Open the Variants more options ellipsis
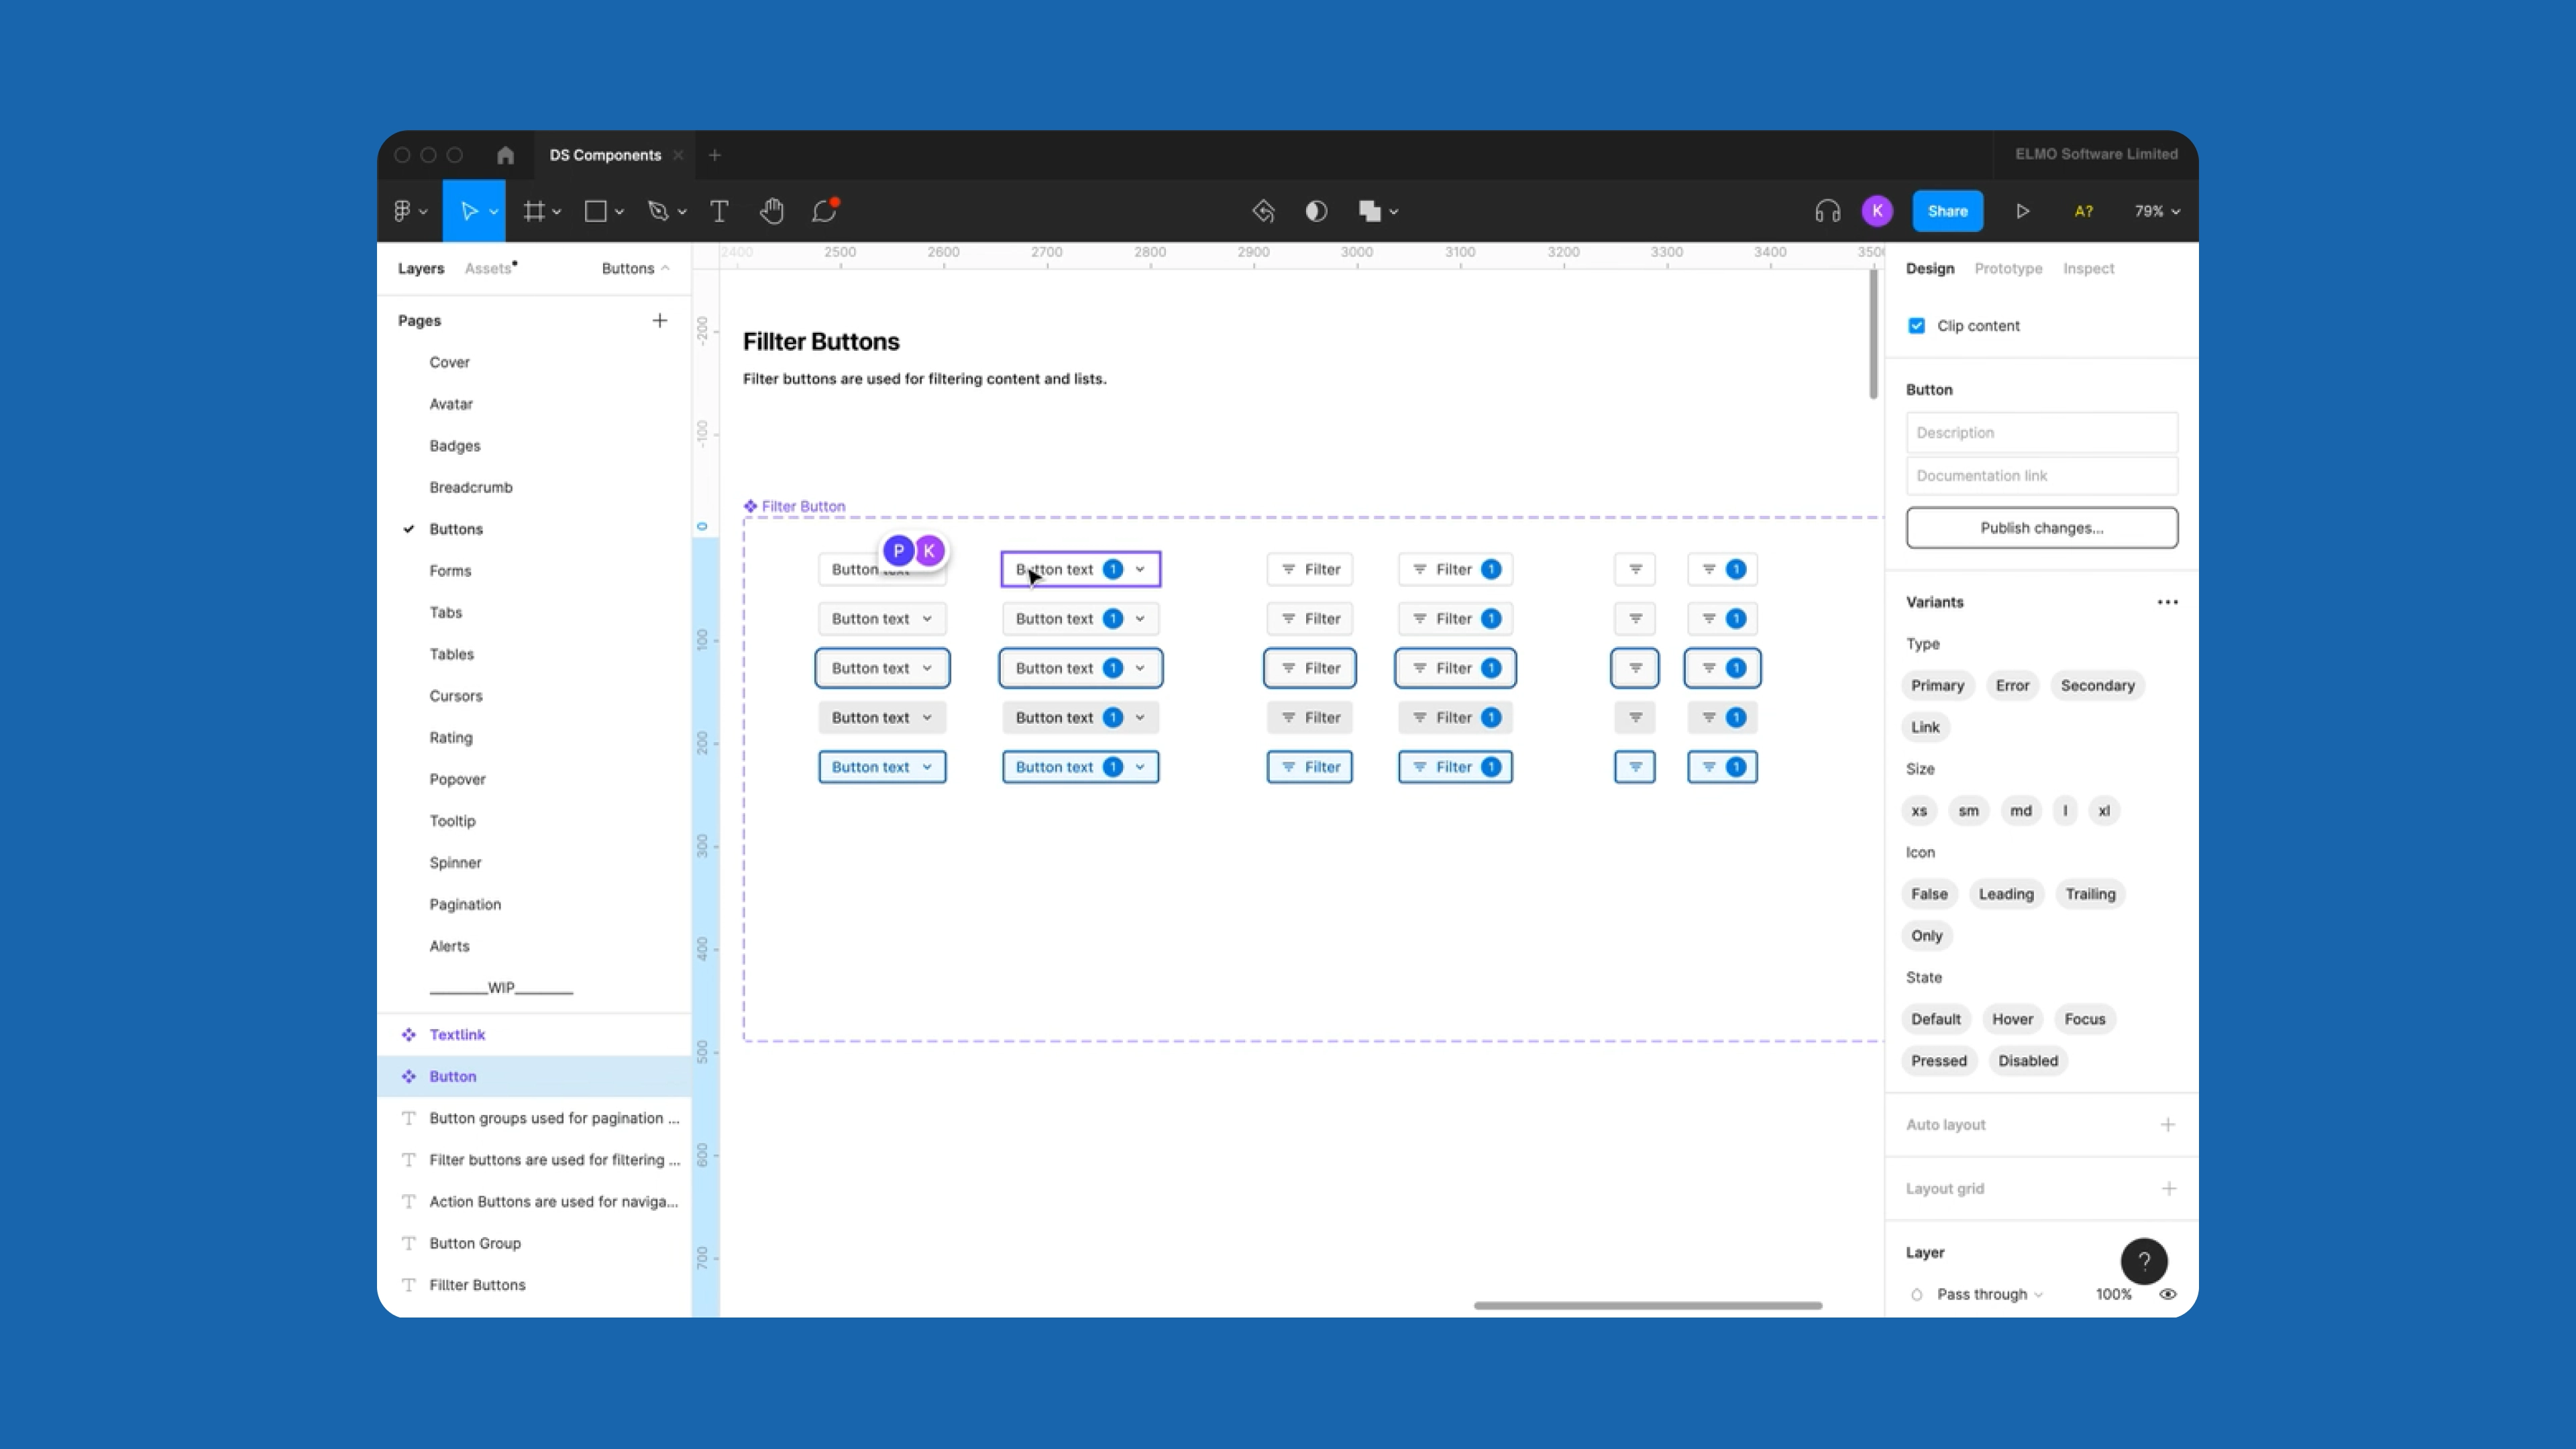 (x=2167, y=602)
